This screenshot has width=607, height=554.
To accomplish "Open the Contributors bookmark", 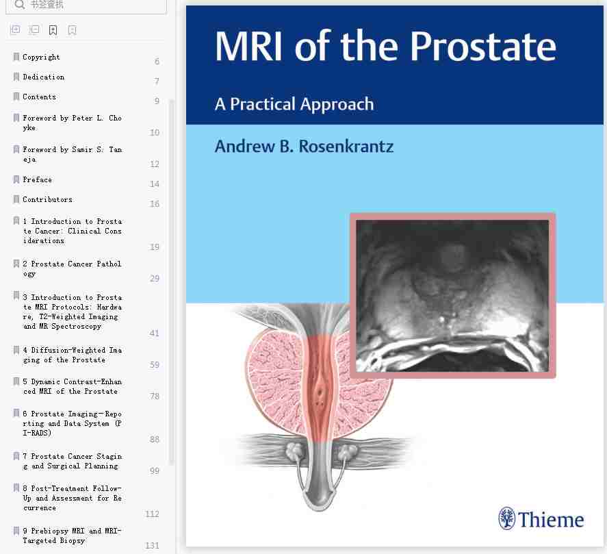I will pyautogui.click(x=47, y=199).
